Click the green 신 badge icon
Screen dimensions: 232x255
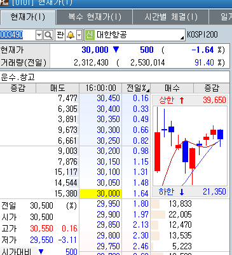(90, 35)
